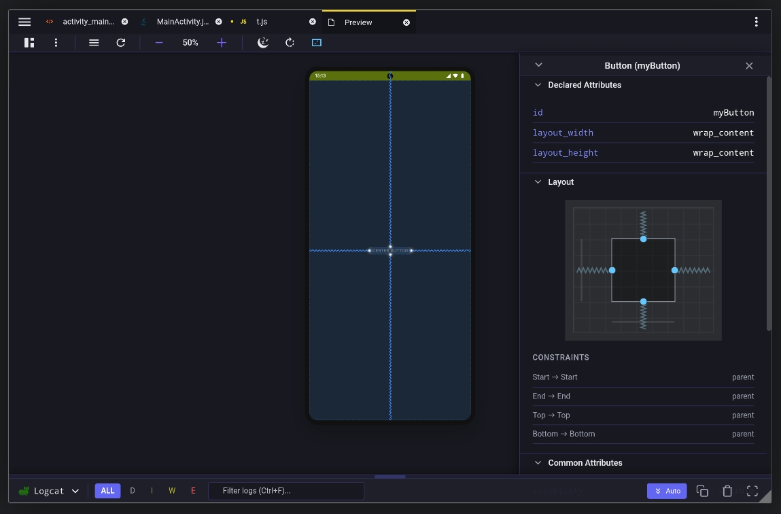Collapse the Declared Attributes section
The image size is (781, 514).
coord(538,85)
